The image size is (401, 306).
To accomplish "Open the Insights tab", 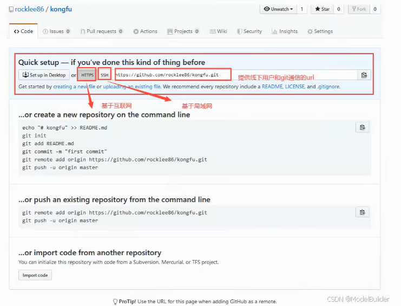I will click(x=285, y=31).
